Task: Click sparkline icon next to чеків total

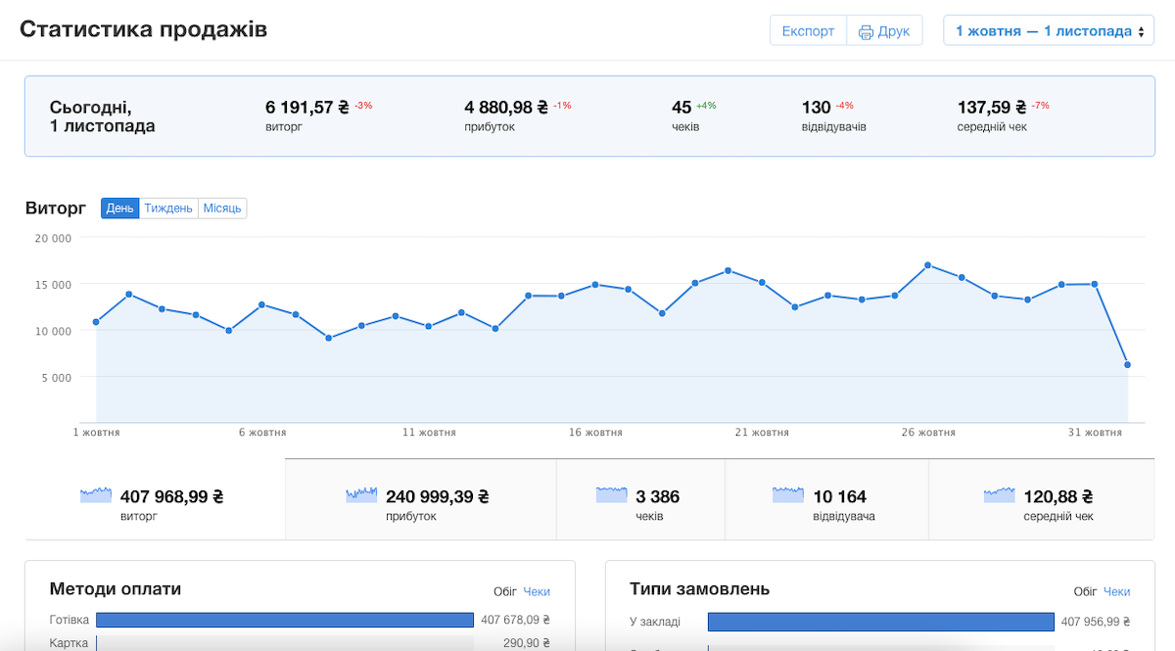Action: pyautogui.click(x=611, y=495)
